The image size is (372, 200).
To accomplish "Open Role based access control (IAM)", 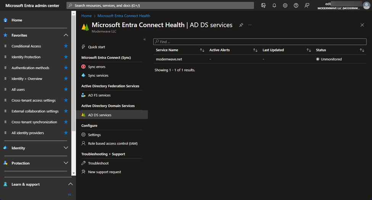I will 112,143.
